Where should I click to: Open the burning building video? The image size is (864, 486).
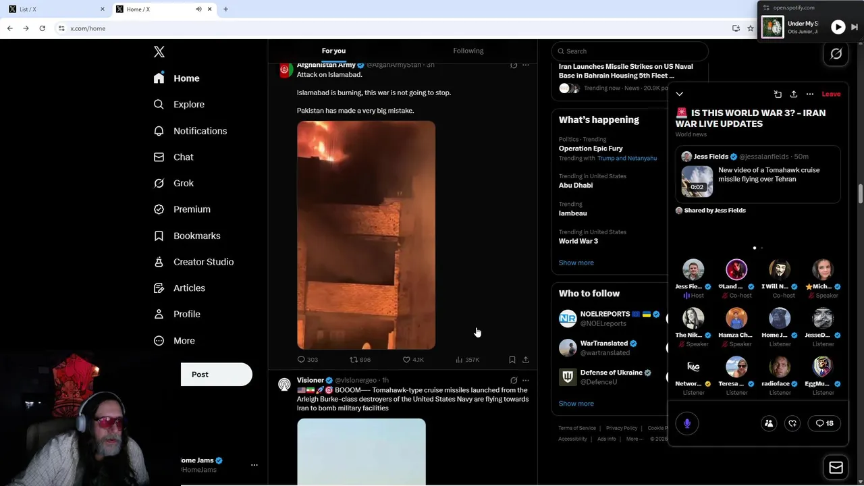click(x=366, y=235)
